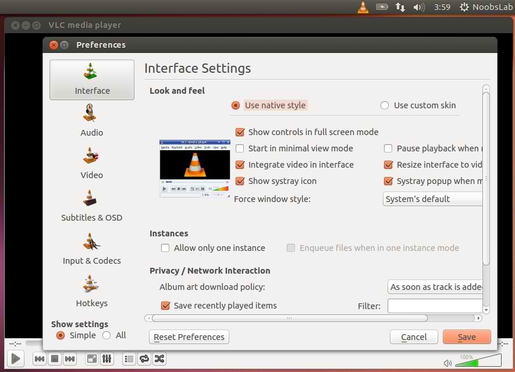Toggle random playback order

159,359
